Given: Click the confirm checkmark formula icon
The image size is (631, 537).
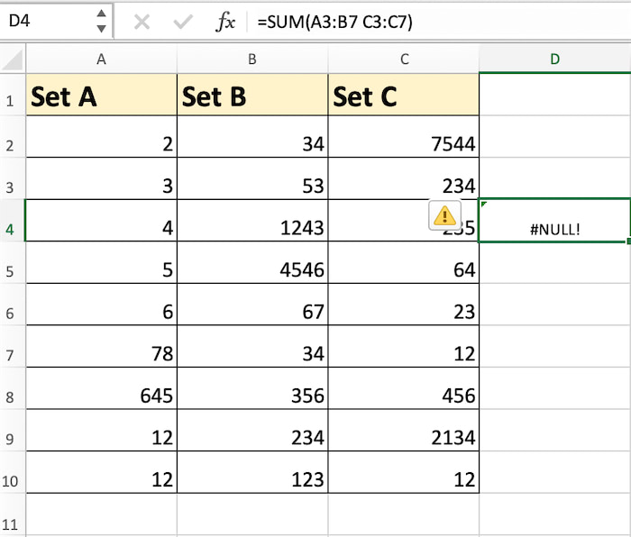Looking at the screenshot, I should click(x=183, y=23).
